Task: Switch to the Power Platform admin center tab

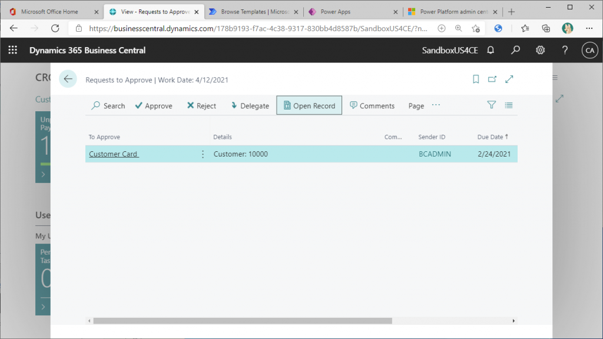Action: pyautogui.click(x=453, y=12)
